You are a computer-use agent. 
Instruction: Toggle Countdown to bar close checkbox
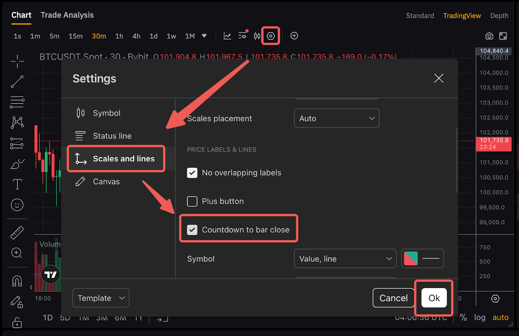pos(192,230)
